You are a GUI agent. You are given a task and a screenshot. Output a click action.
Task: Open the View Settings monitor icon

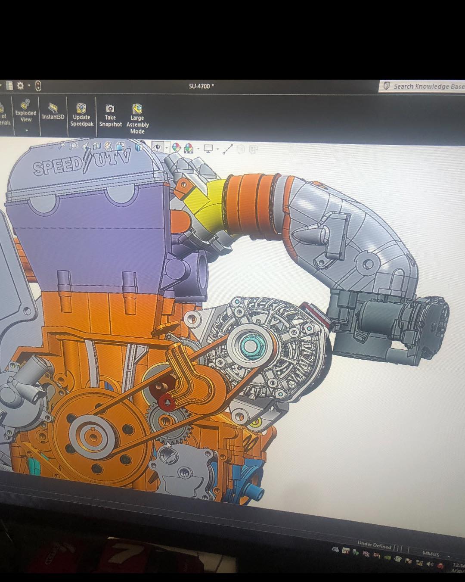pos(208,149)
